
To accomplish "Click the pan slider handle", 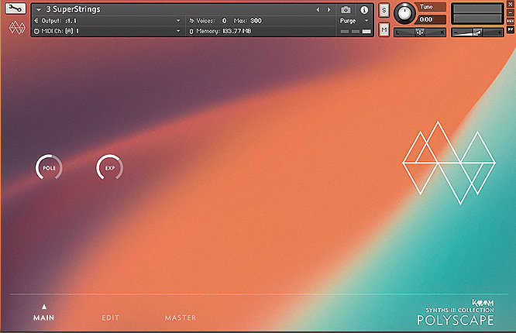I will click(x=420, y=33).
